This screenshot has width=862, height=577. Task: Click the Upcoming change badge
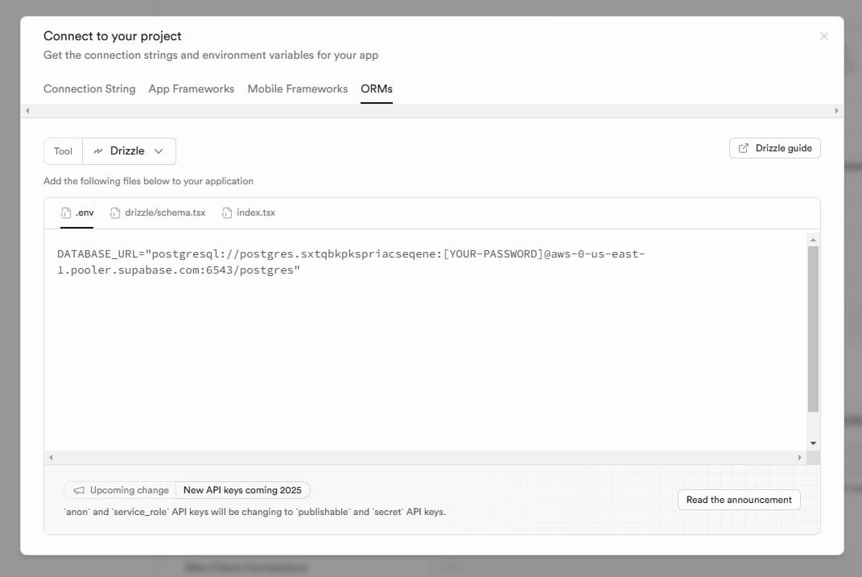pos(121,490)
